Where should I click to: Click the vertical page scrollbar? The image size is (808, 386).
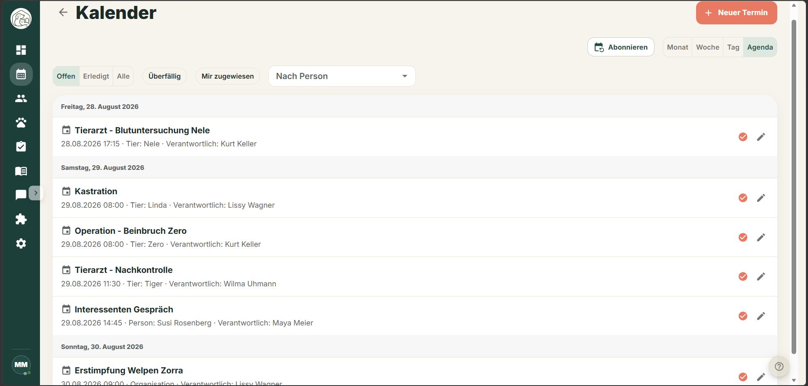[x=794, y=187]
